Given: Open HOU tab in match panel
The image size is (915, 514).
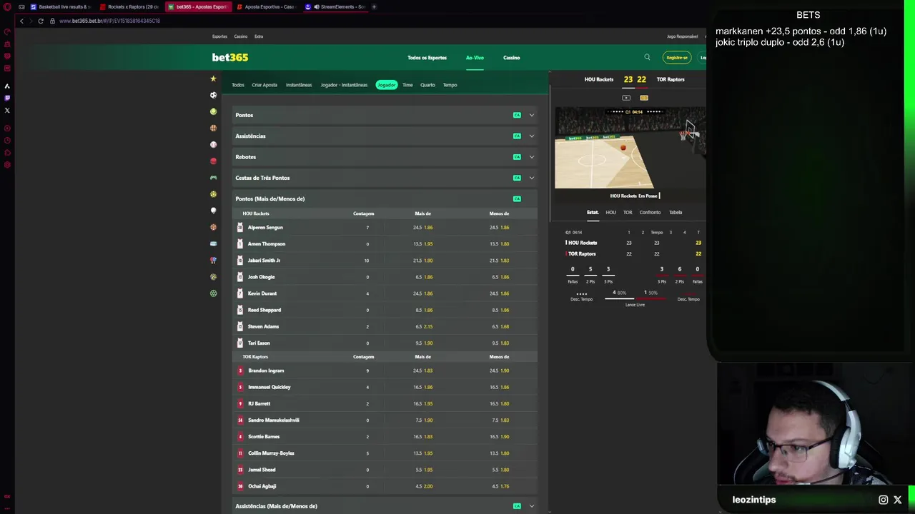Looking at the screenshot, I should 610,212.
